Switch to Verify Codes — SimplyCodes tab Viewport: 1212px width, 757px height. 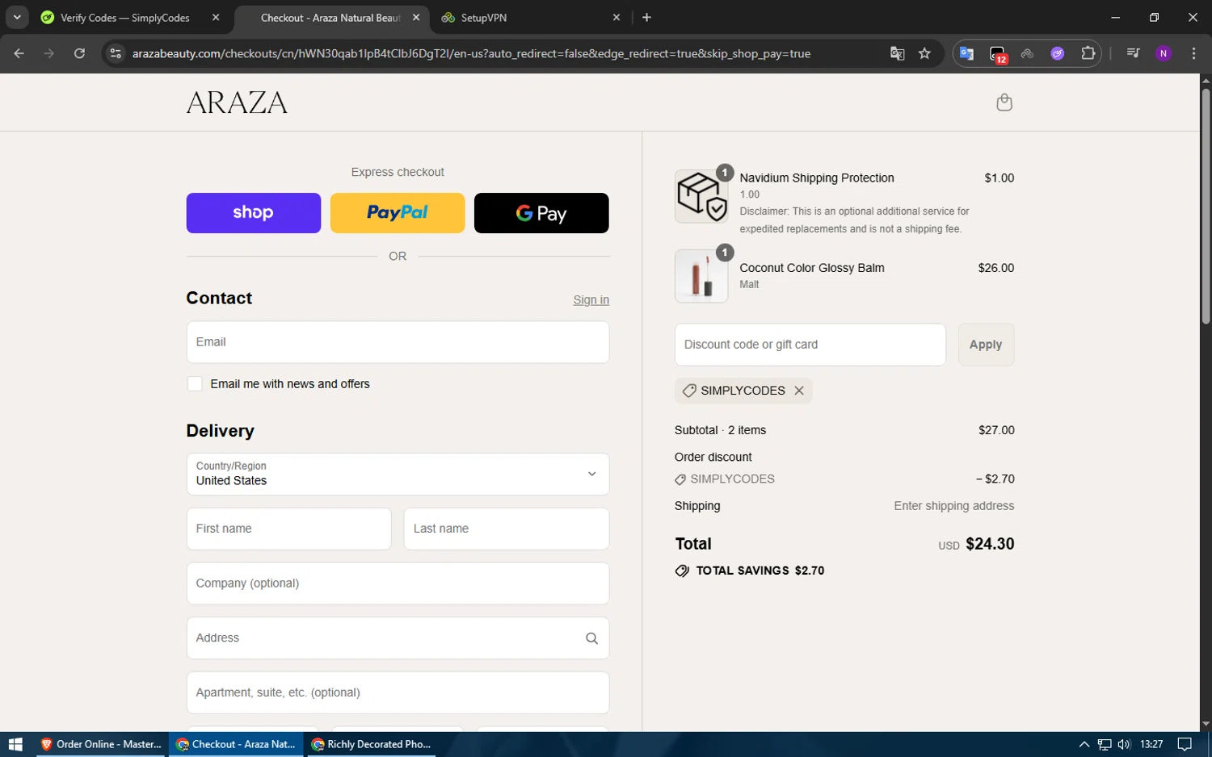pos(125,18)
